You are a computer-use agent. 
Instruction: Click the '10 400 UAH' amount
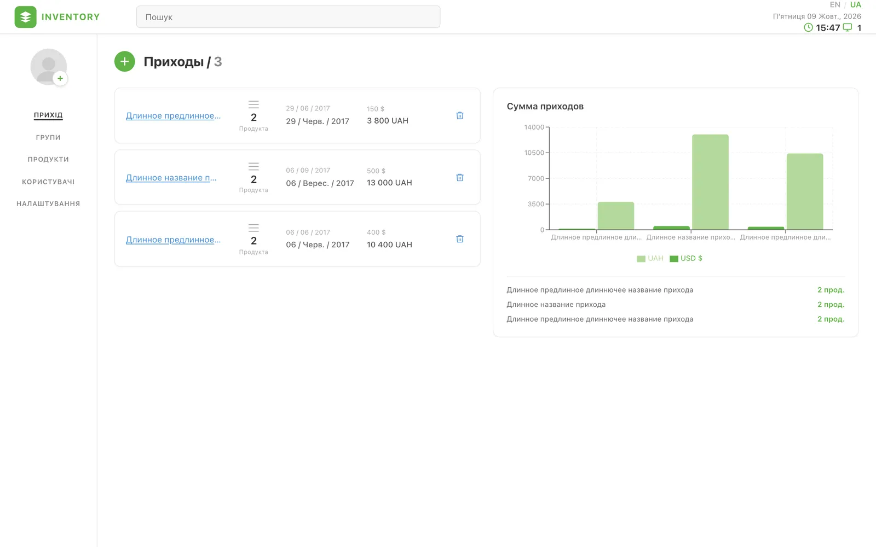pyautogui.click(x=389, y=245)
